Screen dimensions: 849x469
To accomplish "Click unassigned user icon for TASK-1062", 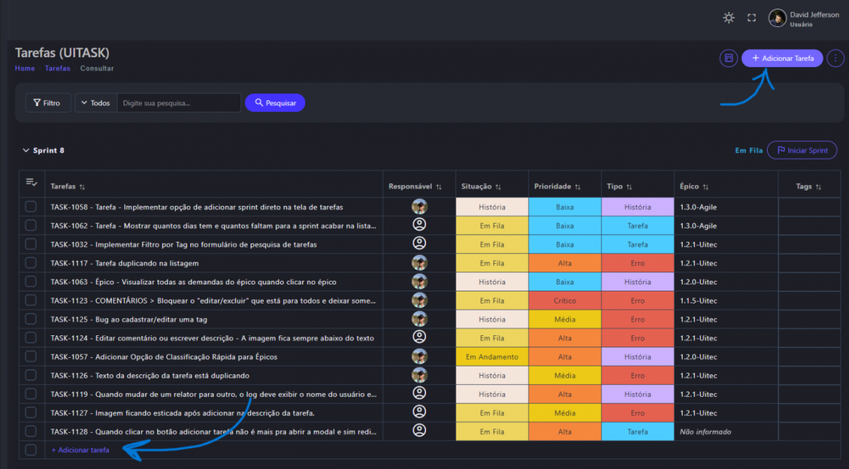I will (x=420, y=225).
